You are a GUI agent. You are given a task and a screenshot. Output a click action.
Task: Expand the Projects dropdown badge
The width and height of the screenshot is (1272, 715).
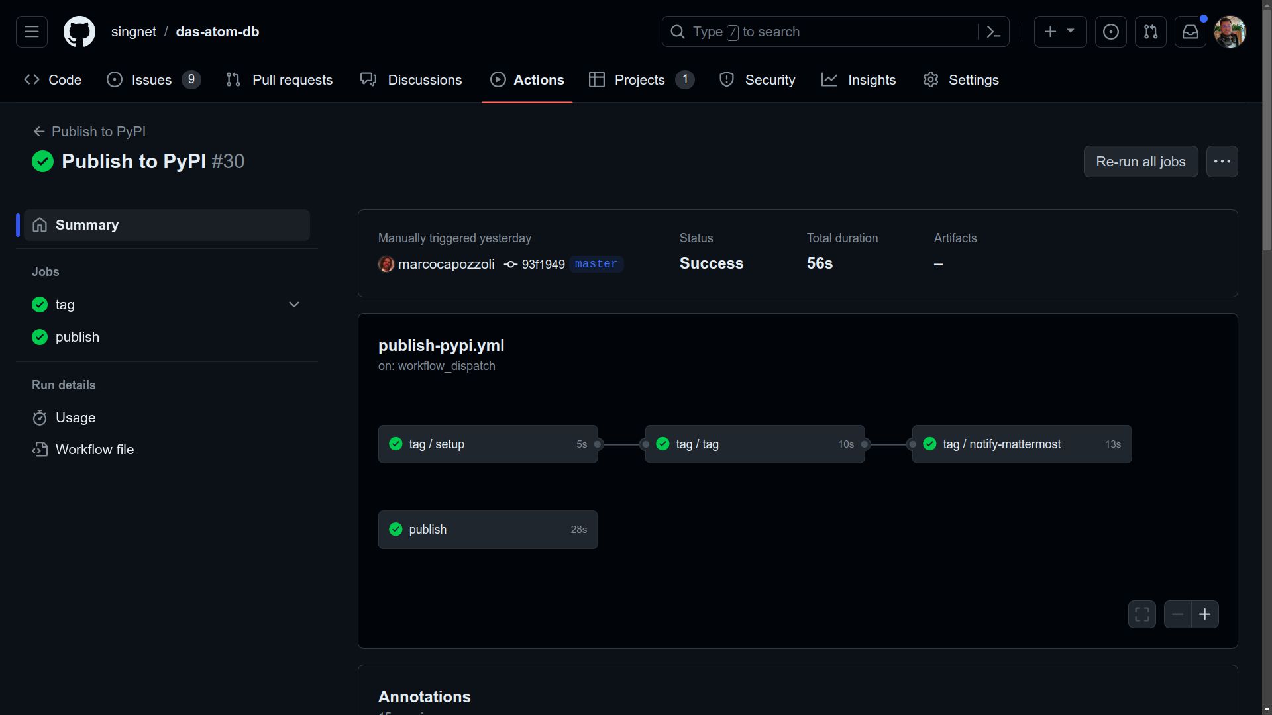pos(686,80)
